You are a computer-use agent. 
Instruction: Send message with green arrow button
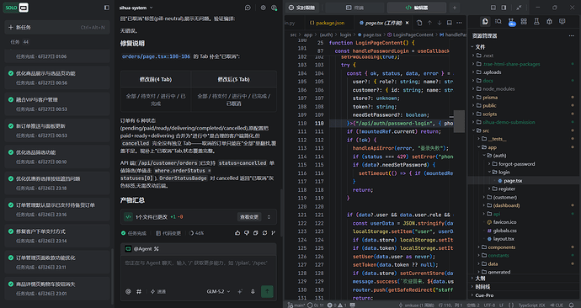pyautogui.click(x=267, y=291)
